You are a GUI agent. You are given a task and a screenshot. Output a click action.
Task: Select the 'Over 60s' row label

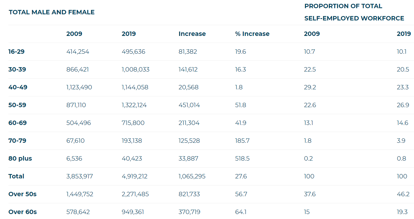pyautogui.click(x=23, y=212)
